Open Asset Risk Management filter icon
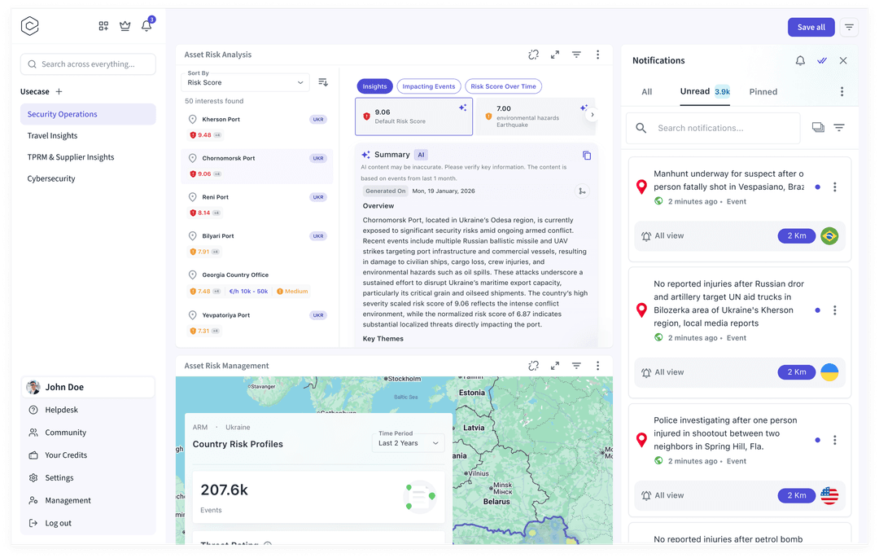The image size is (879, 558). click(576, 366)
